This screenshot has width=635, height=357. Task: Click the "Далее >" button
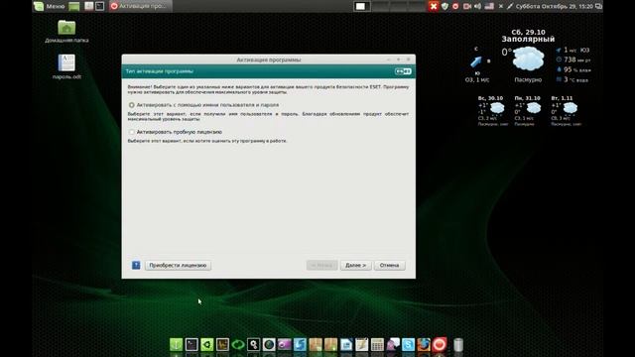point(355,265)
